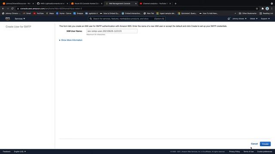Open the Embed interactive bookmark

click(131, 13)
